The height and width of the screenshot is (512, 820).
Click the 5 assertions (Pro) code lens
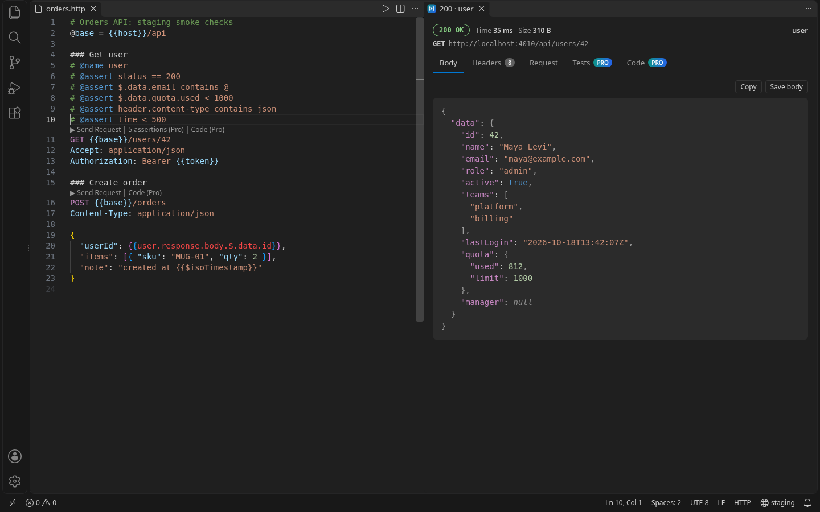[156, 130]
